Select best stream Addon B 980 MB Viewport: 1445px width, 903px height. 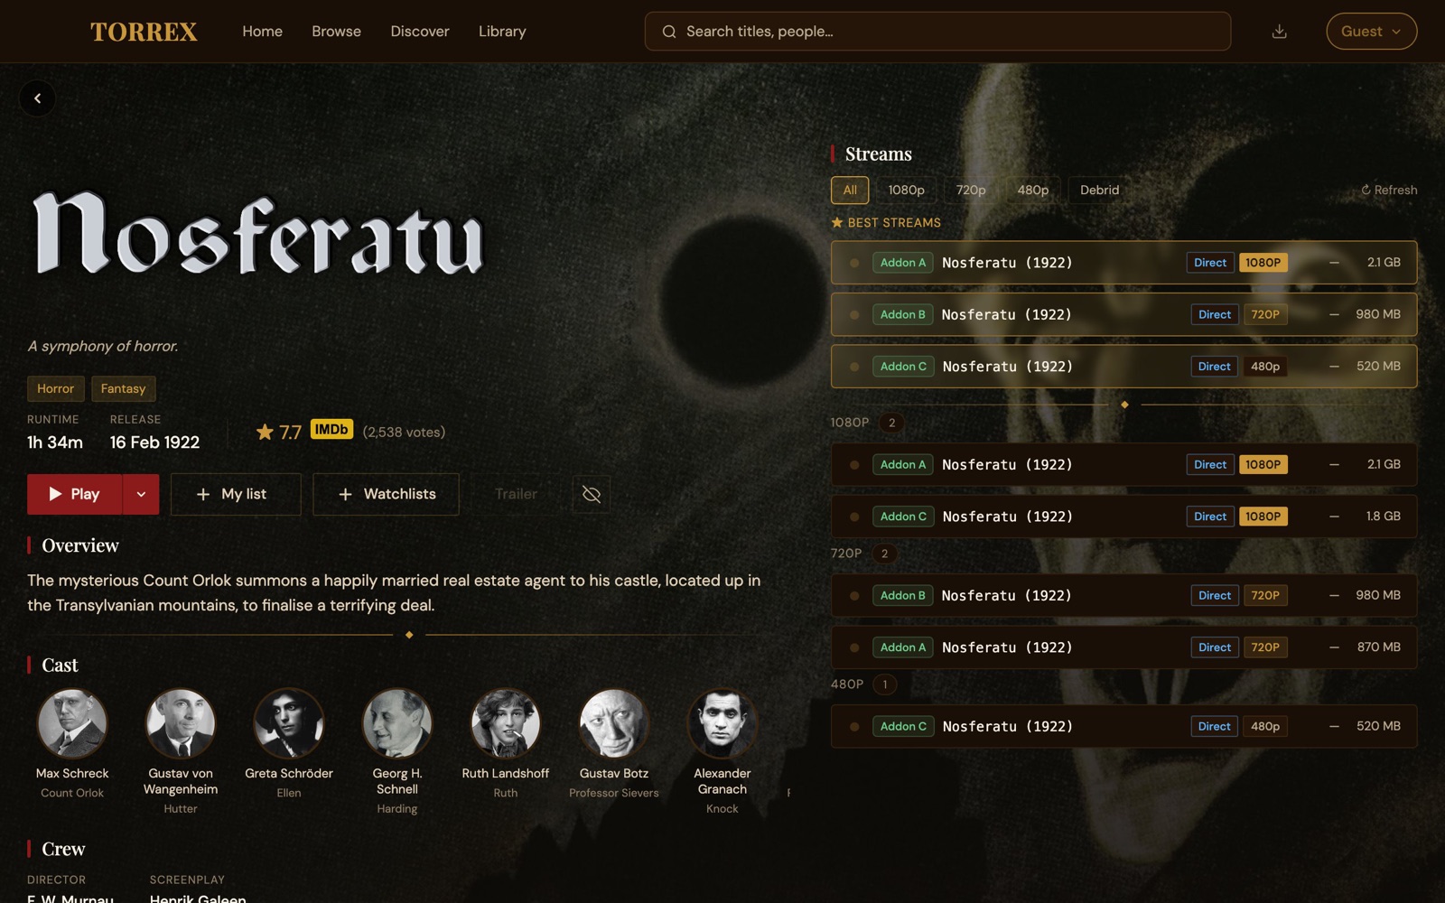1123,314
